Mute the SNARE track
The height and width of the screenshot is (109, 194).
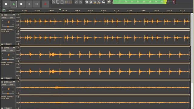[4, 51]
